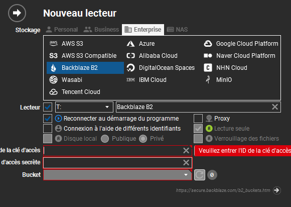This screenshot has height=207, width=291.
Task: Open the drive letter T: dropdown
Action: [x=84, y=107]
